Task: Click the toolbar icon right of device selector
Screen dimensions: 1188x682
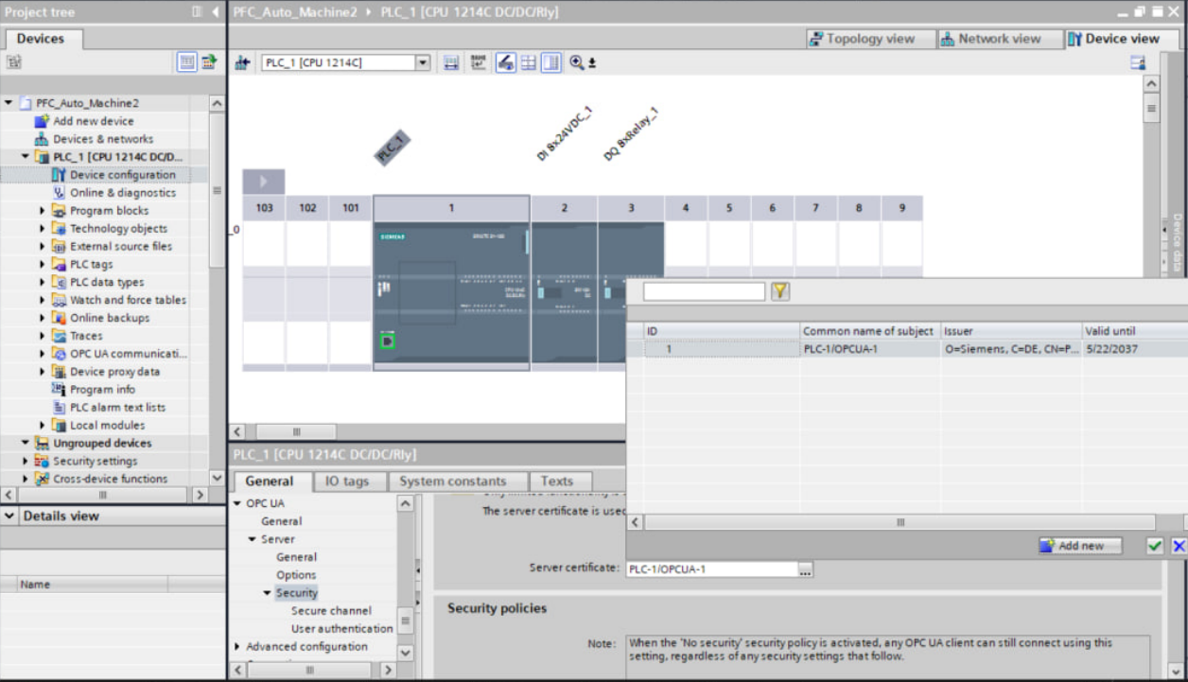Action: 451,63
